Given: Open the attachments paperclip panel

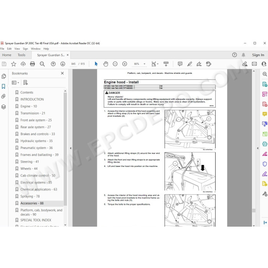Looking at the screenshot, I should tap(3, 96).
